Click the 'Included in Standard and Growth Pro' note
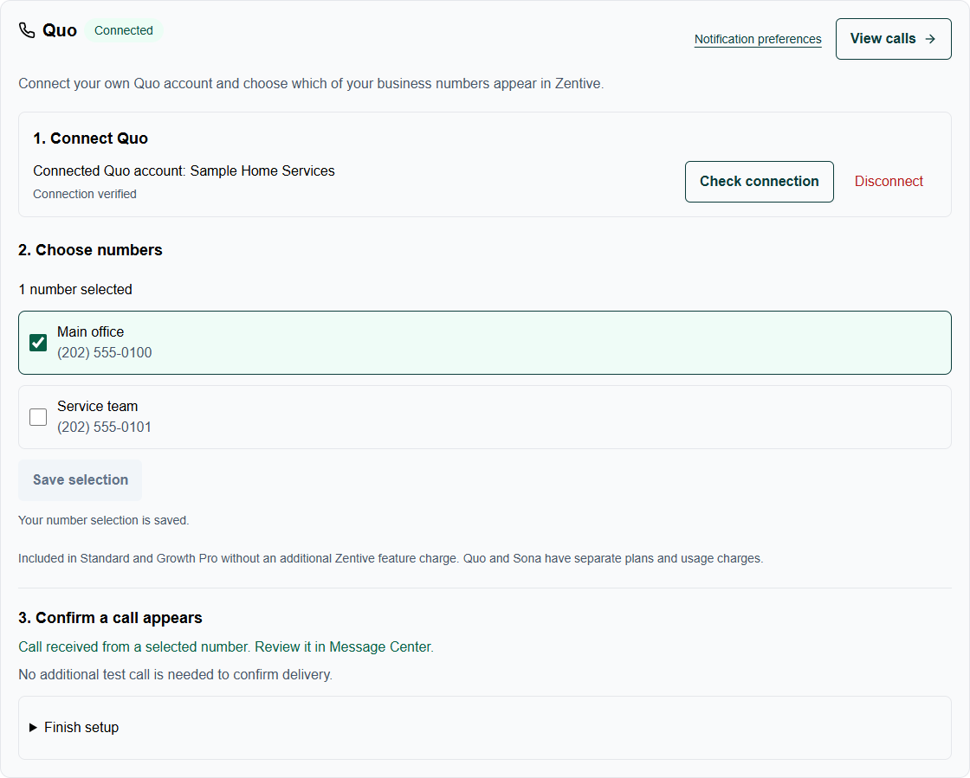Viewport: 970px width, 778px height. pyautogui.click(x=391, y=559)
